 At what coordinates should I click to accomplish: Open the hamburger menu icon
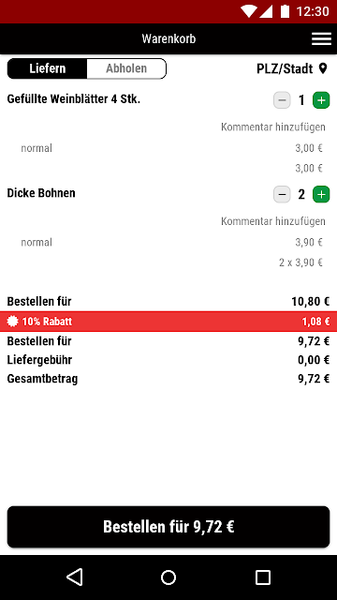coord(321,38)
